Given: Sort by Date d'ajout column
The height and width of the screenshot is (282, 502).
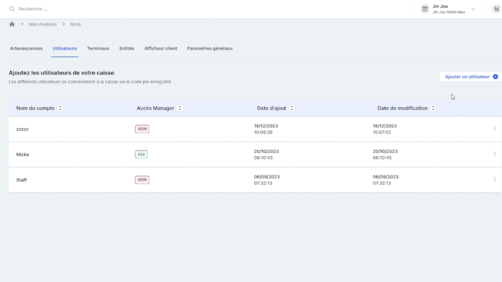Looking at the screenshot, I should pos(292,108).
